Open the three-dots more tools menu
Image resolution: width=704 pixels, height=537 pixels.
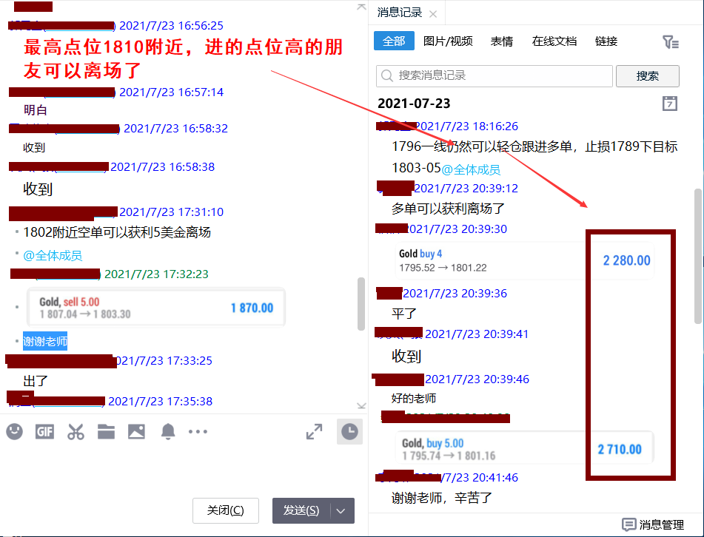(198, 431)
